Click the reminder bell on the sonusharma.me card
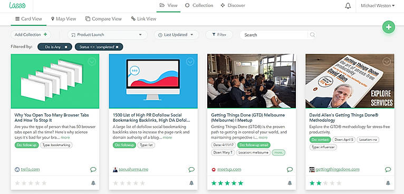Screen dimensions: 404x194 pyautogui.click(x=191, y=183)
